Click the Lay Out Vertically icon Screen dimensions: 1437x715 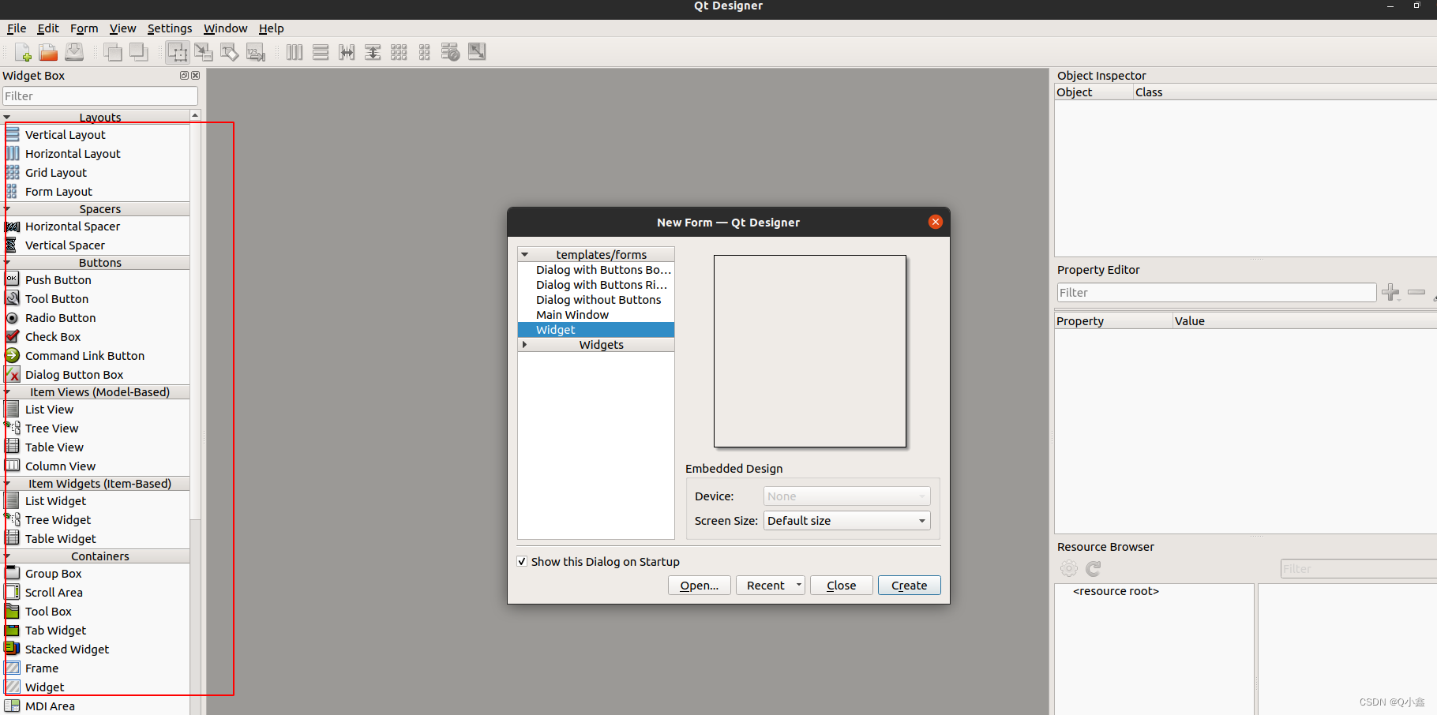321,52
